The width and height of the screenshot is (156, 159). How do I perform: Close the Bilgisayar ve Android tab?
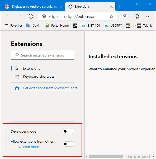click(x=61, y=7)
